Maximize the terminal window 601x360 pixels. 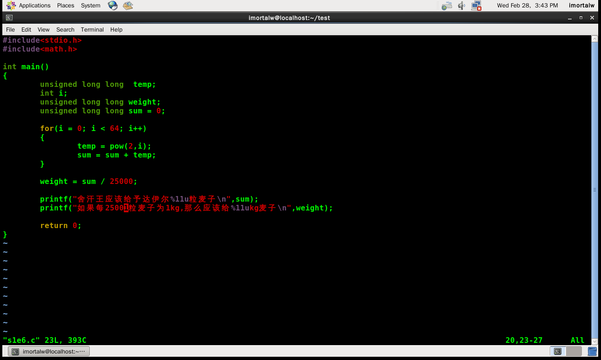tap(581, 18)
